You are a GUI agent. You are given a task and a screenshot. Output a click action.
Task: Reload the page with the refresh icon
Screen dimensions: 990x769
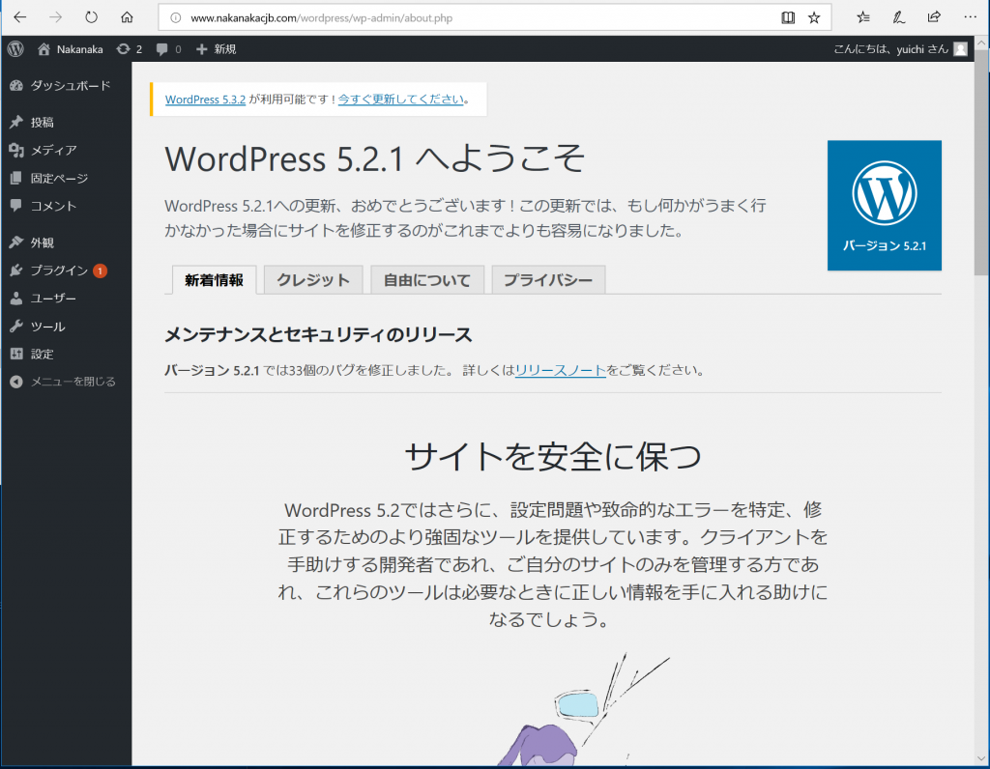pyautogui.click(x=92, y=17)
